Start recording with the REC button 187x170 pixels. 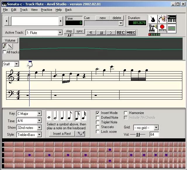(x=121, y=33)
